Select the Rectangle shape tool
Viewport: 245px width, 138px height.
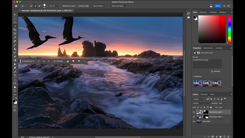(x=15, y=83)
